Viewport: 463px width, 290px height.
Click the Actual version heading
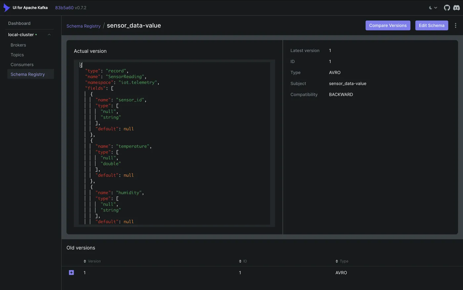90,51
